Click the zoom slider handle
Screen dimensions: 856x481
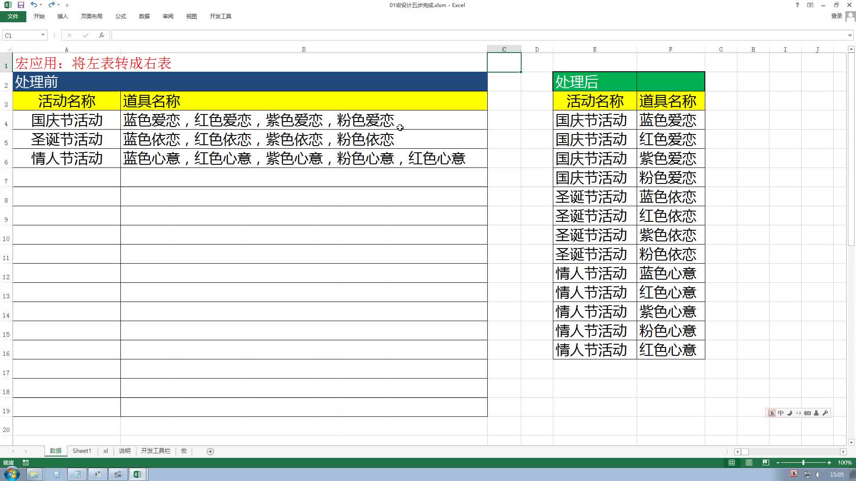click(x=803, y=463)
